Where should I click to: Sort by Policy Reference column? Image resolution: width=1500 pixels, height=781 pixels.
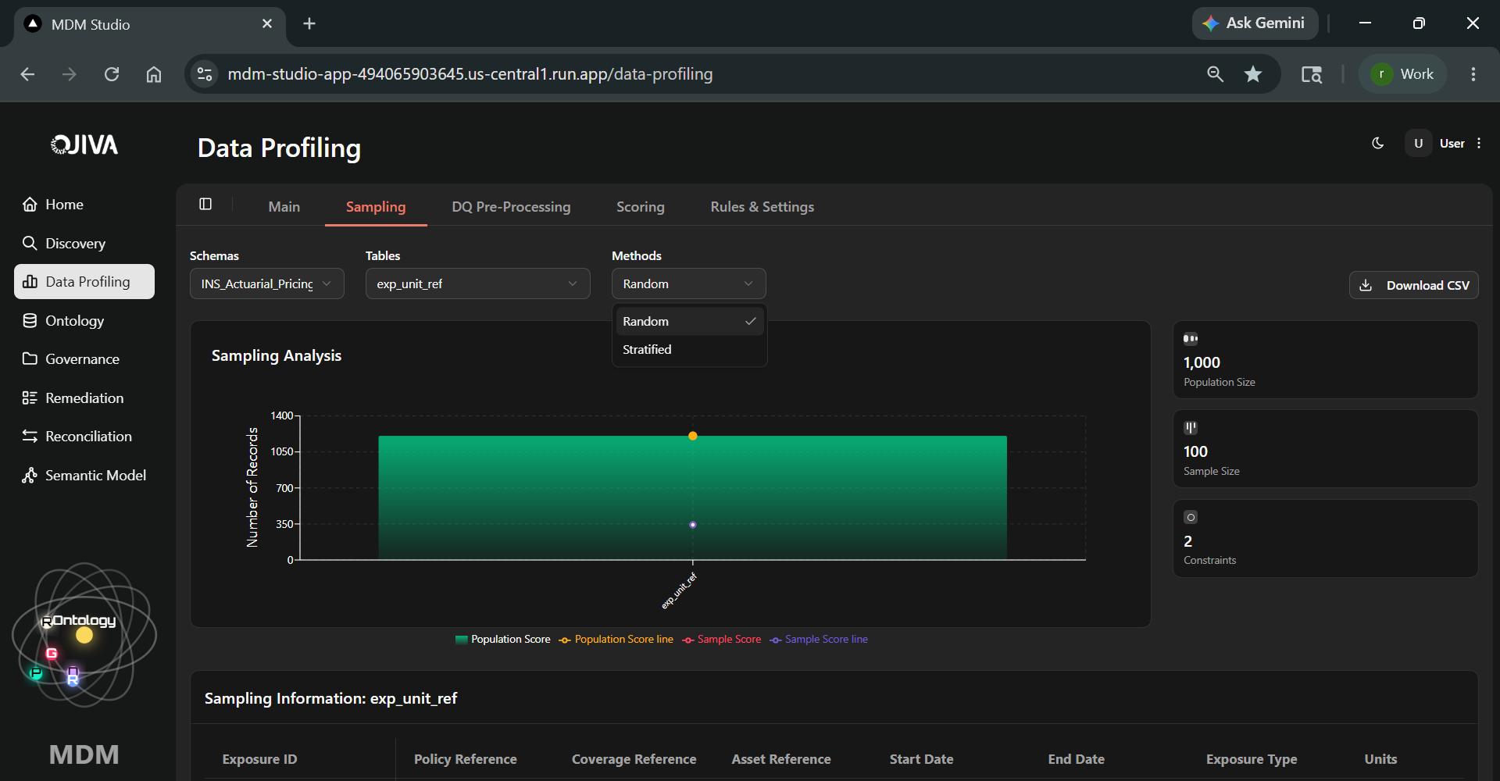[x=466, y=759]
